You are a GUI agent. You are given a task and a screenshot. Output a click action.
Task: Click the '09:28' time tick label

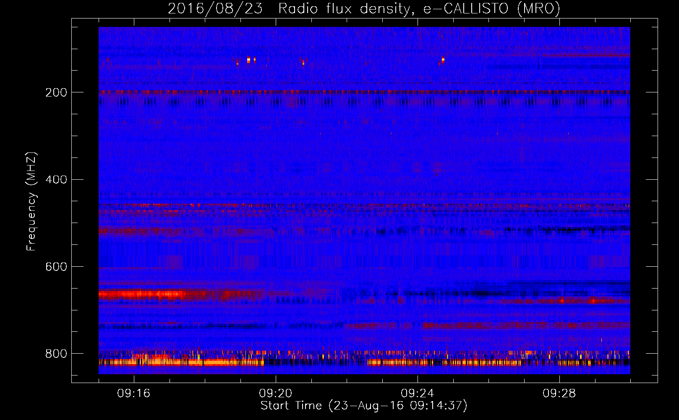point(559,394)
